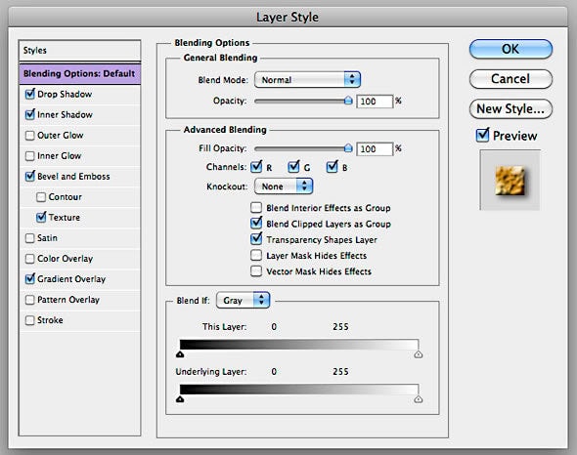This screenshot has height=455, width=577.
Task: Disable the R channel checkbox
Action: point(256,167)
